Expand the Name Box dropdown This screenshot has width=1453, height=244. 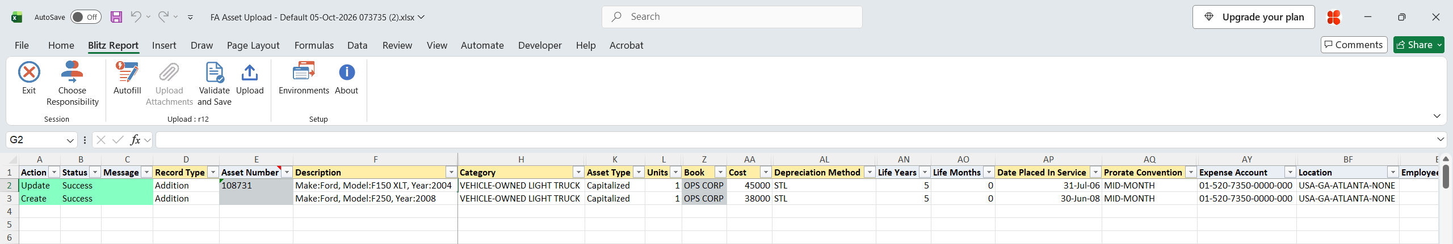pos(70,140)
